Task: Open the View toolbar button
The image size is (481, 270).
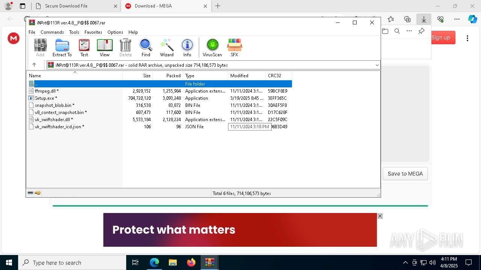Action: pyautogui.click(x=104, y=48)
